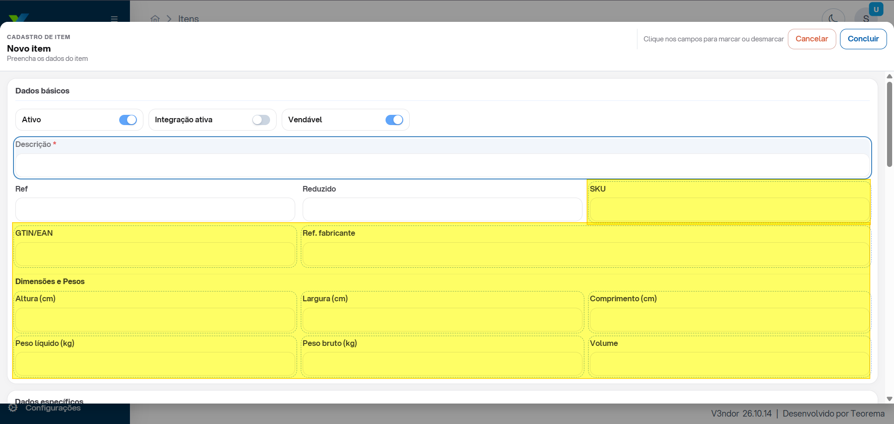Toggle dark mode with the moon icon
This screenshot has height=424, width=894.
pos(833,19)
